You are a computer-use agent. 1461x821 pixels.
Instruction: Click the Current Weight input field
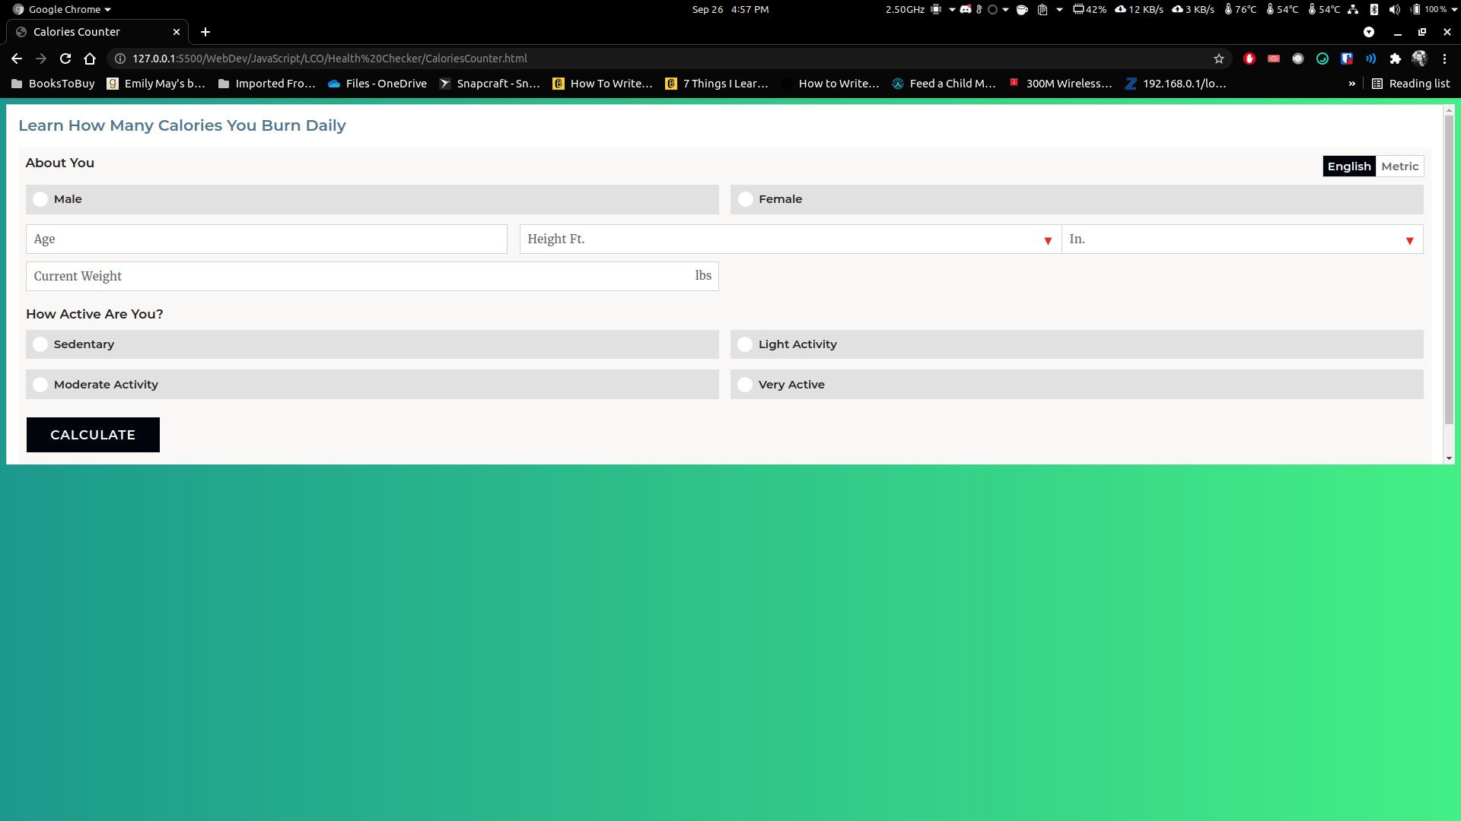click(x=358, y=277)
